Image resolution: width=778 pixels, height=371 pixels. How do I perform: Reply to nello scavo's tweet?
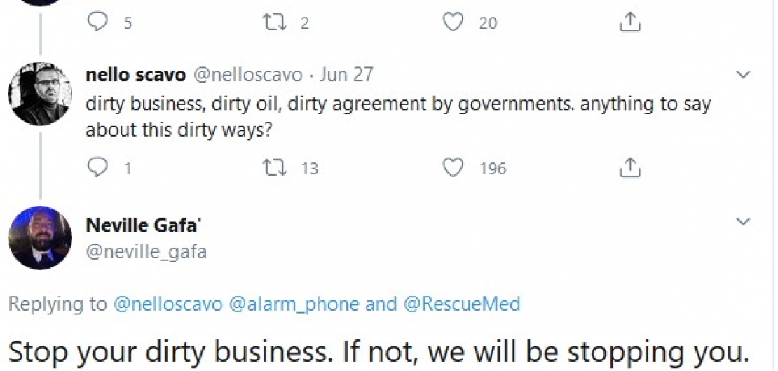pyautogui.click(x=97, y=167)
